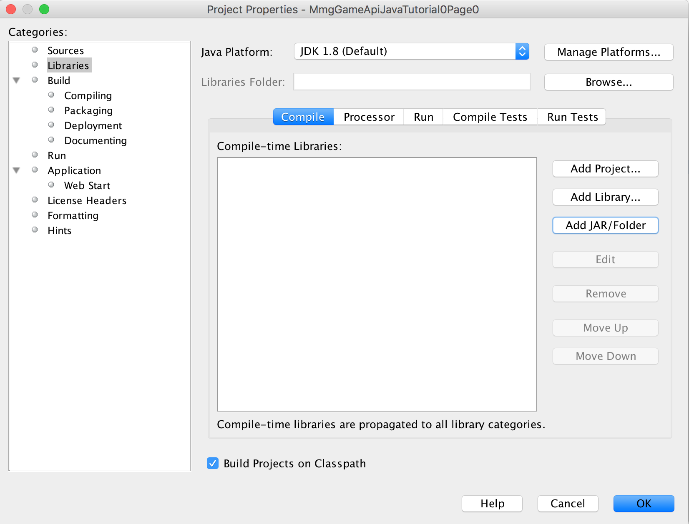Select the Sources category

pyautogui.click(x=65, y=50)
